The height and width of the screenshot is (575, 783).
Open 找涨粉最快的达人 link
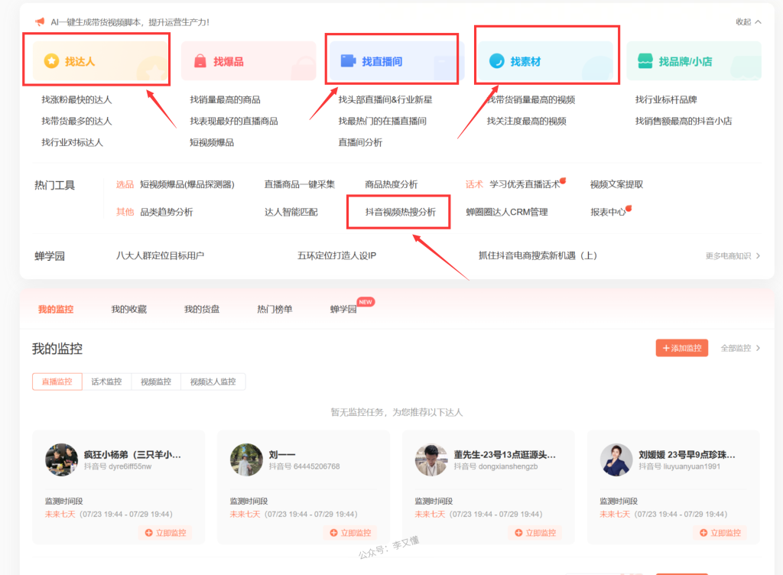(x=76, y=99)
